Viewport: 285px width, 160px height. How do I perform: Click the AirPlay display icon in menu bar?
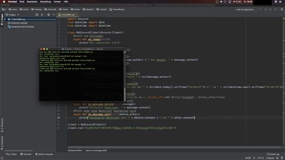point(230,2)
